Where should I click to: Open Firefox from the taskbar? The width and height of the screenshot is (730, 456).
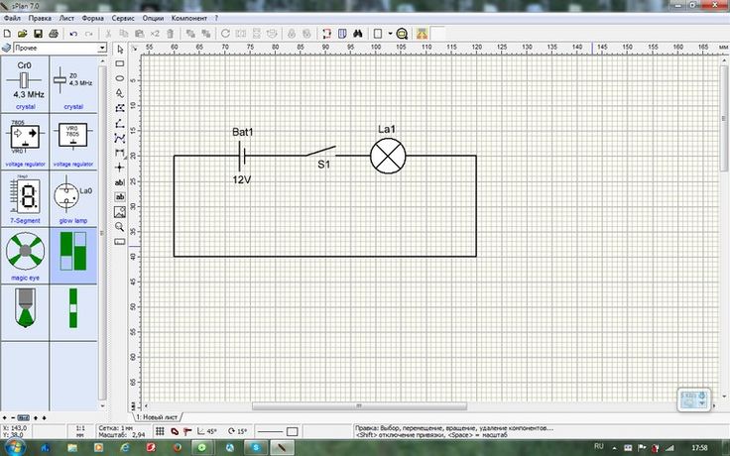pyautogui.click(x=178, y=448)
